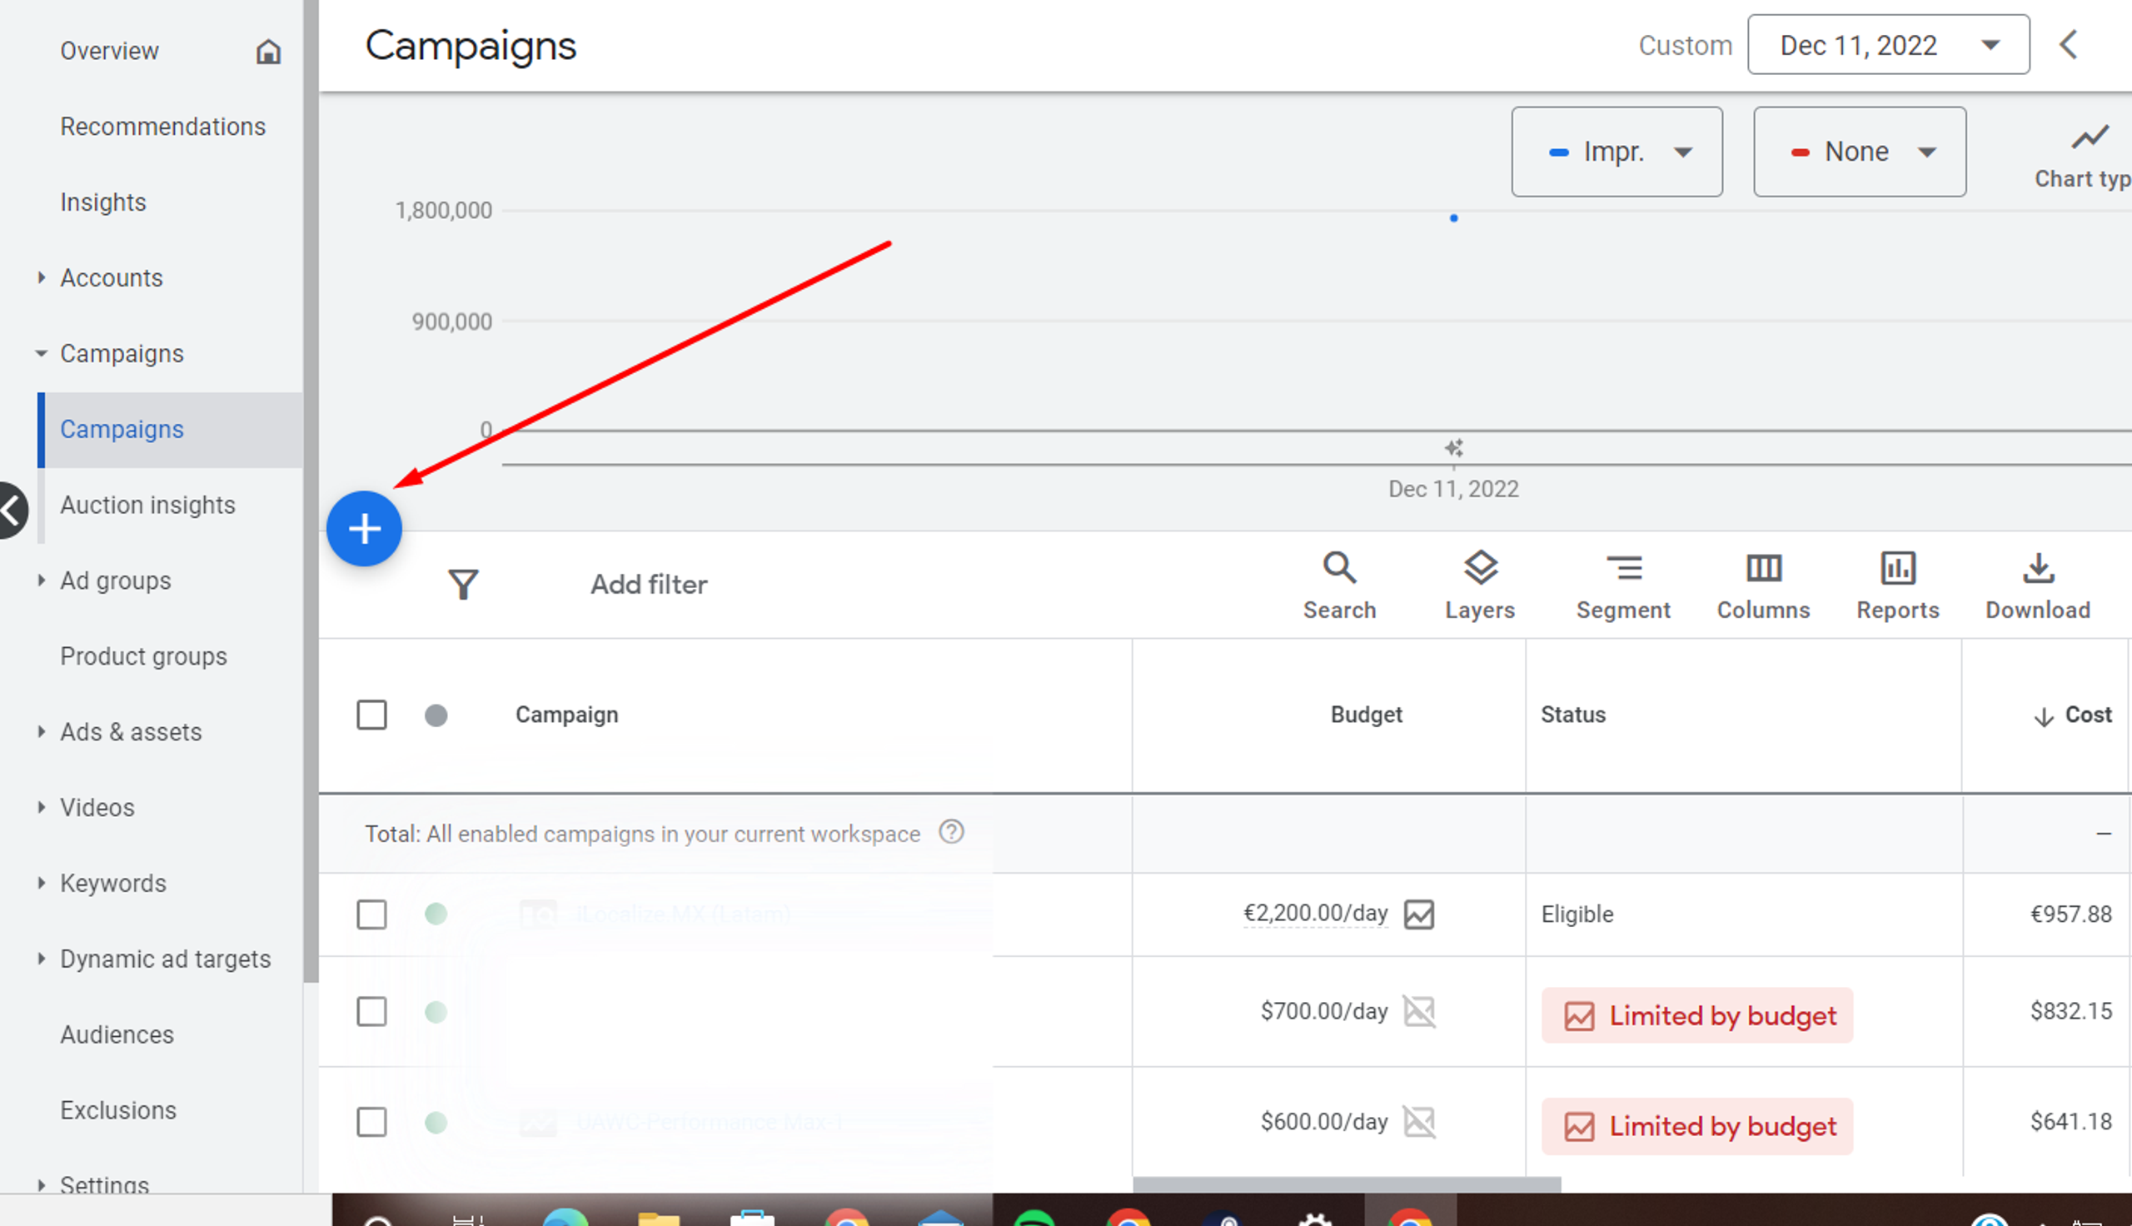
Task: Select the $700.00/day campaign row checkbox
Action: (x=371, y=1011)
